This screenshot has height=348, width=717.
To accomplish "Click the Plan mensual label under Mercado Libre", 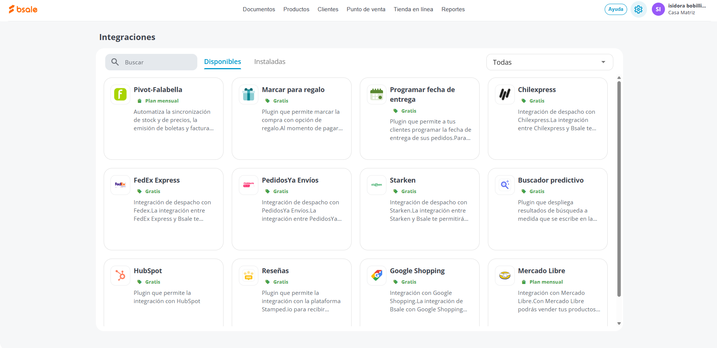I will [x=546, y=282].
